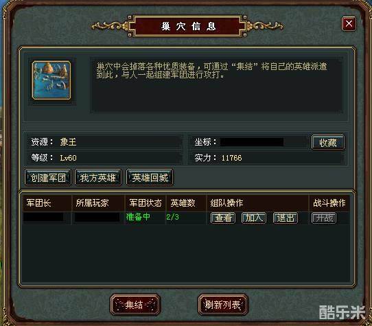Viewport: 372px width, 326px height.
Task: Select the legion row showing 准备中
Action: point(186,218)
